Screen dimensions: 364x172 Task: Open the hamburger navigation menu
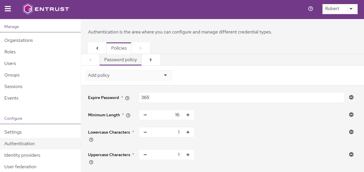[x=8, y=9]
